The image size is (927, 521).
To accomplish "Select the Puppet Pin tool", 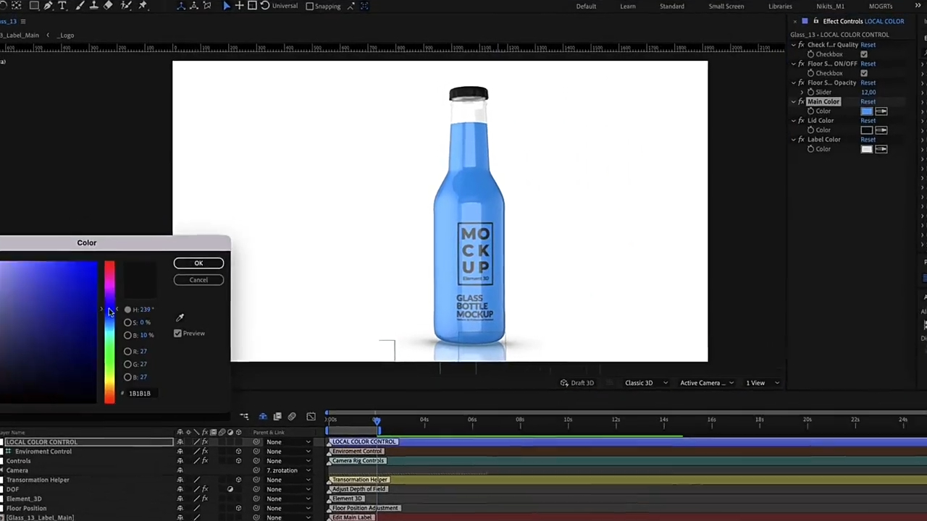I will [143, 6].
